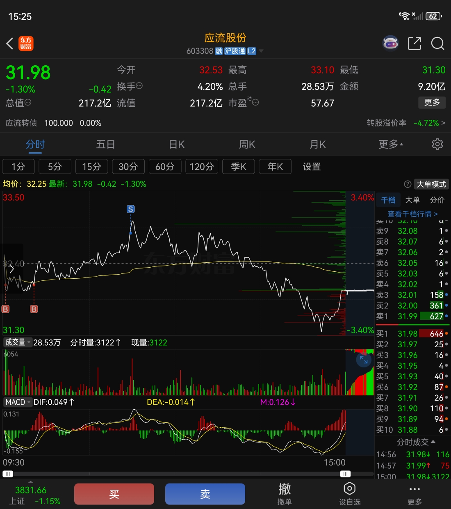Choose 120分 period button
The height and width of the screenshot is (509, 451).
click(202, 167)
